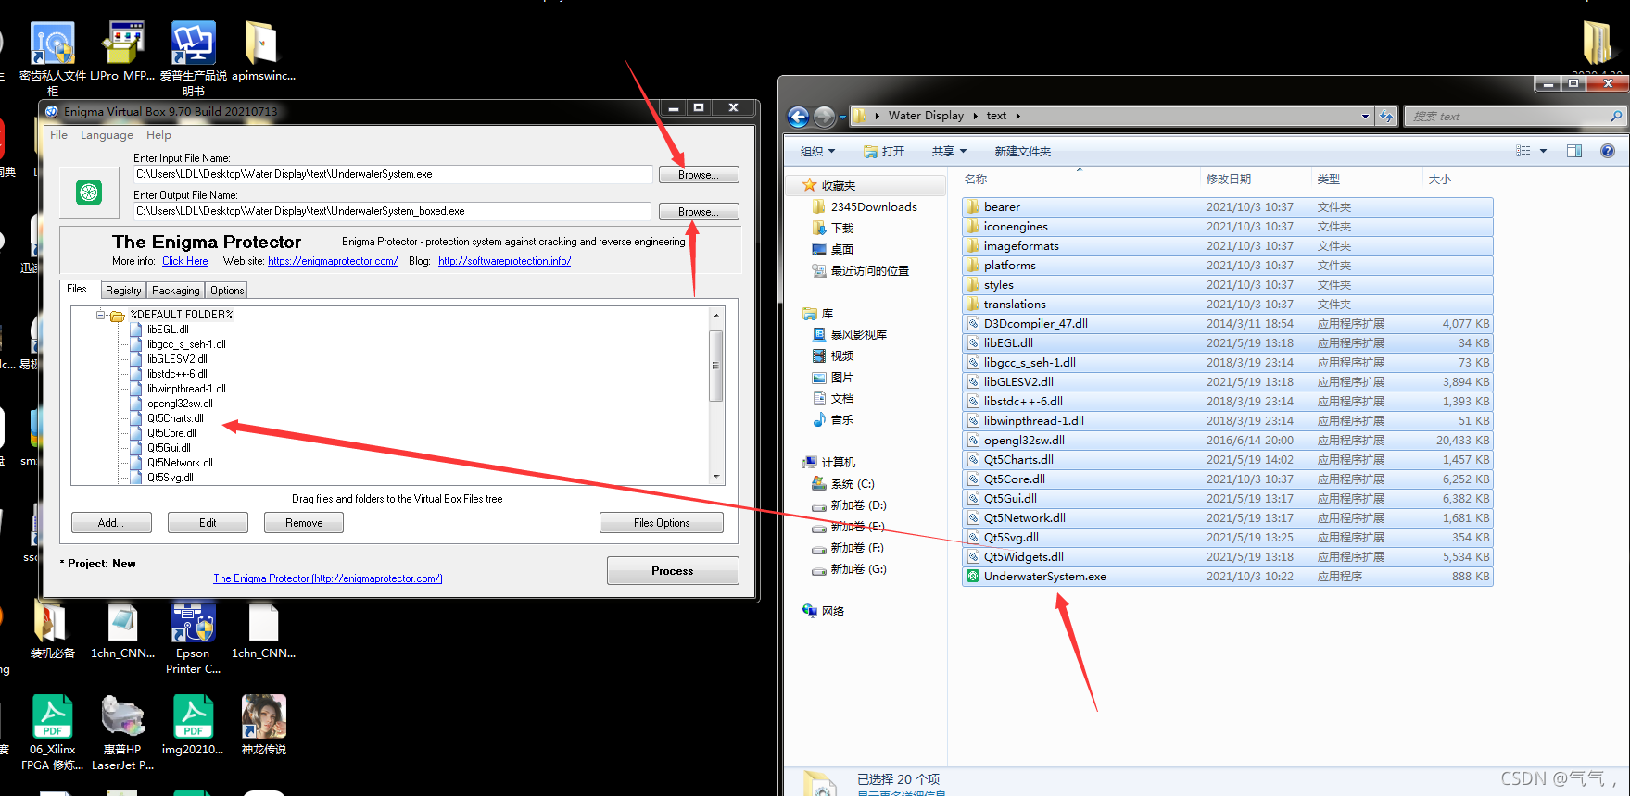The height and width of the screenshot is (796, 1630).
Task: Open the enigmaprotector.com web site link
Action: tap(333, 261)
